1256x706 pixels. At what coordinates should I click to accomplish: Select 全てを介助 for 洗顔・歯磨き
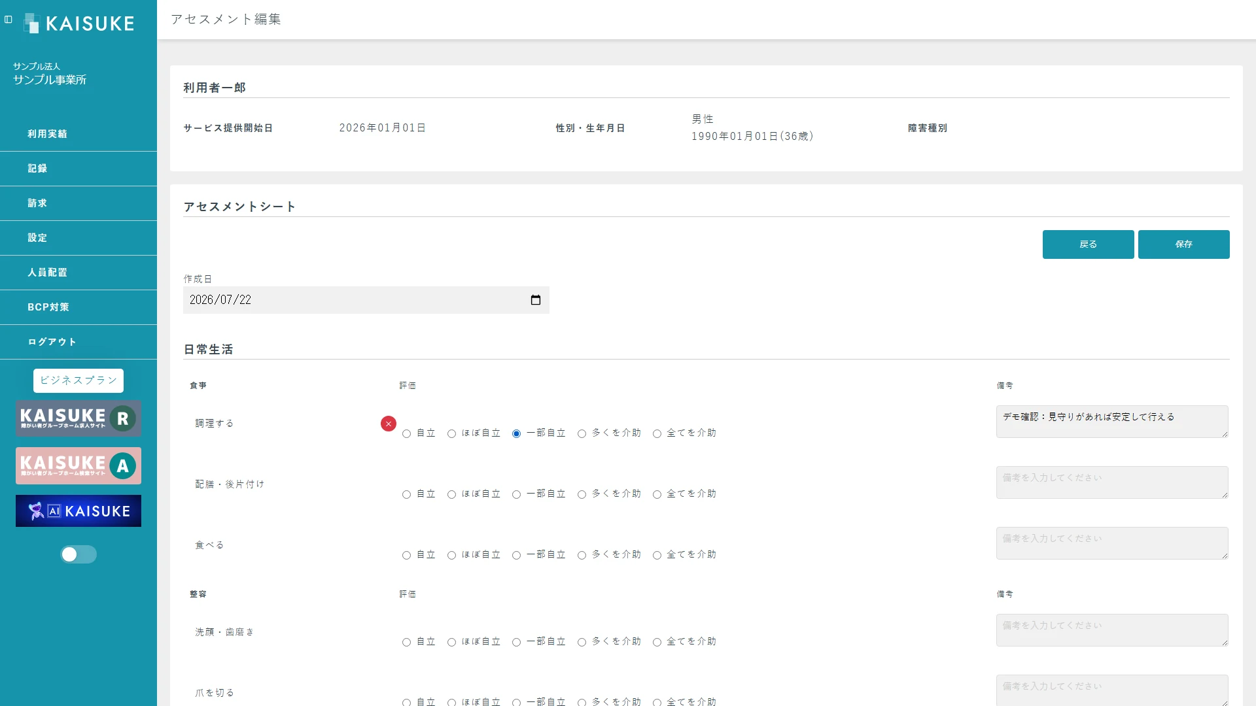coord(657,642)
